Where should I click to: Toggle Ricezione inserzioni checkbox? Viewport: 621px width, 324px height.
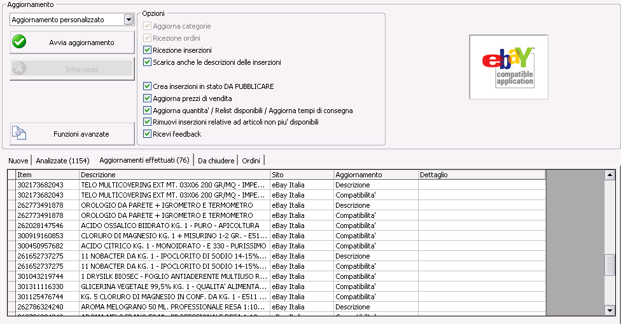[148, 50]
